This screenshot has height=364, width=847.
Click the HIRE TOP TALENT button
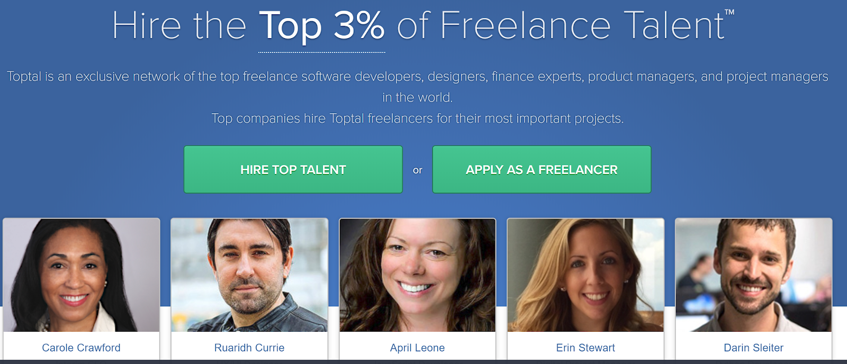[x=293, y=169]
